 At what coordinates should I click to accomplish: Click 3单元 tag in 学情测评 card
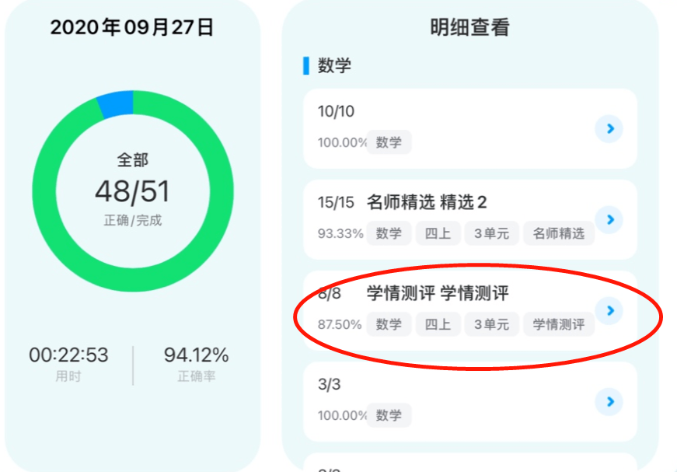490,324
